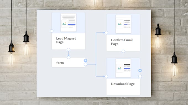Open the Confirm Email Page thumbnail
The width and height of the screenshot is (188, 105).
coord(123,24)
